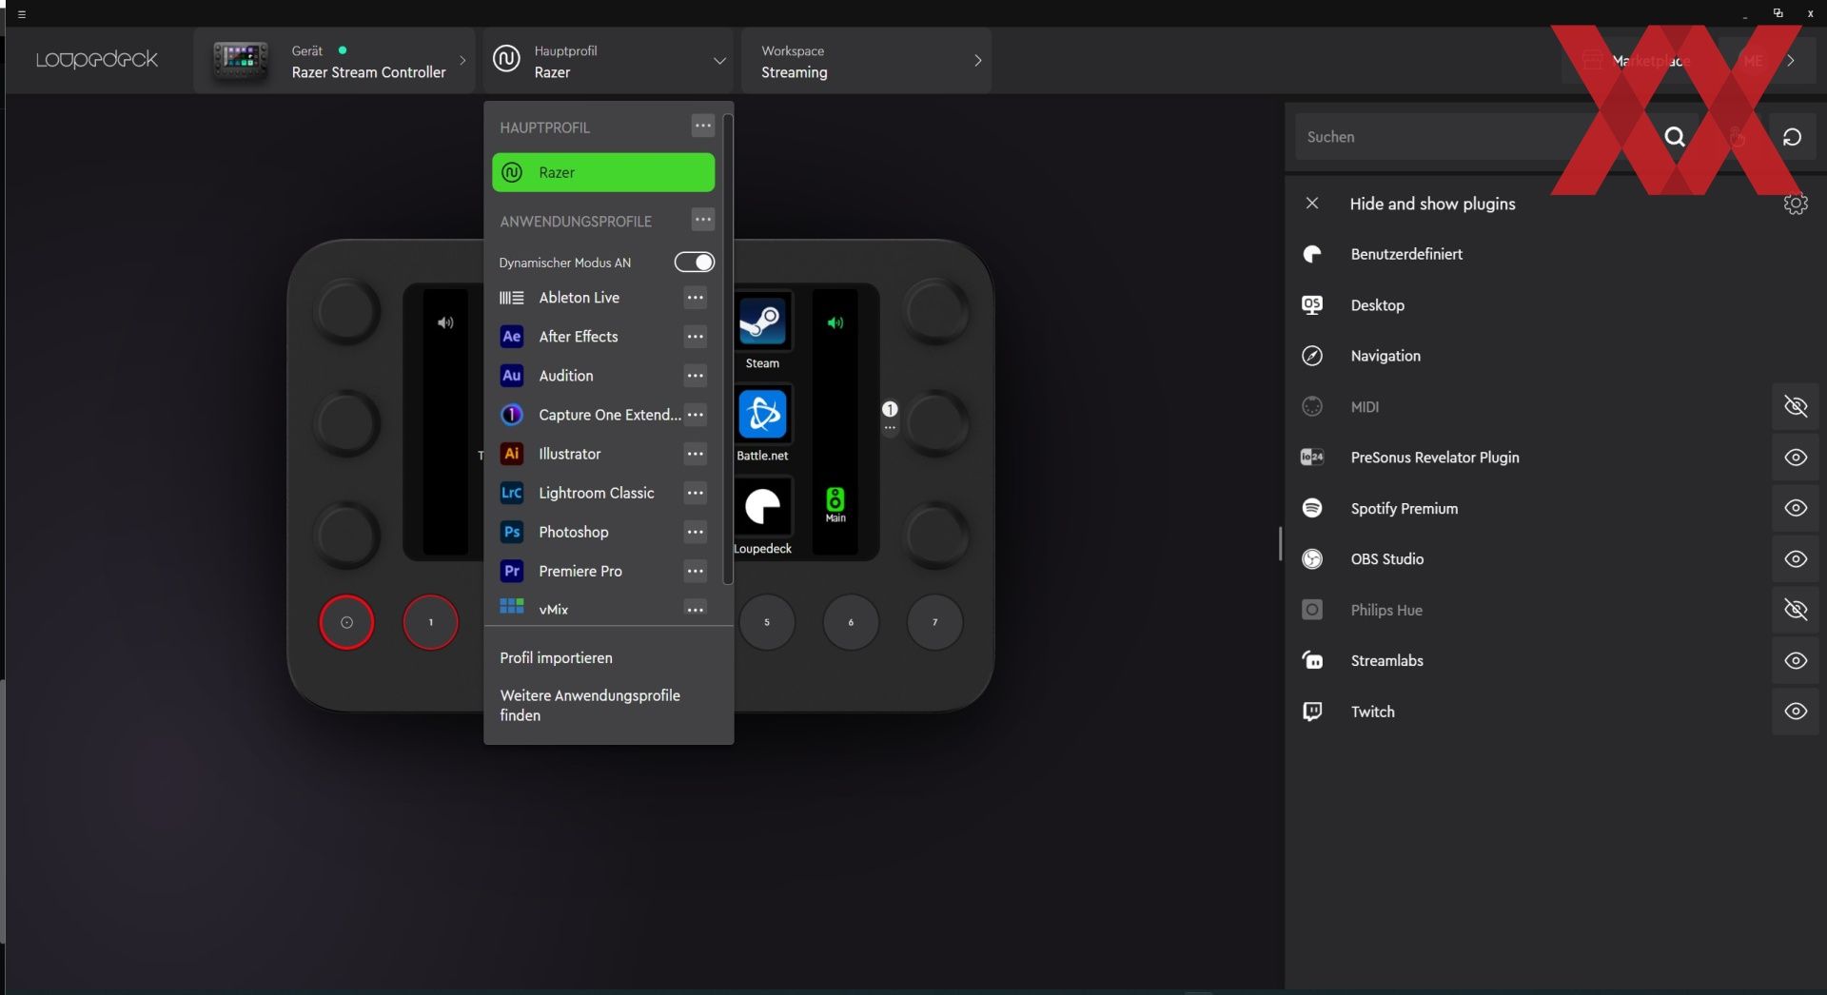Screen dimensions: 1827x995
Task: Close the Hide and show plugins panel
Action: pos(1312,203)
